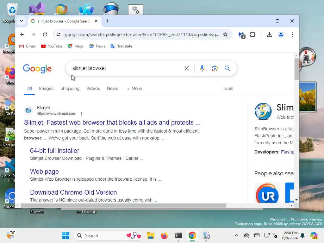Open News bookmark in bookmarks bar
This screenshot has width=324, height=243.
[97, 46]
